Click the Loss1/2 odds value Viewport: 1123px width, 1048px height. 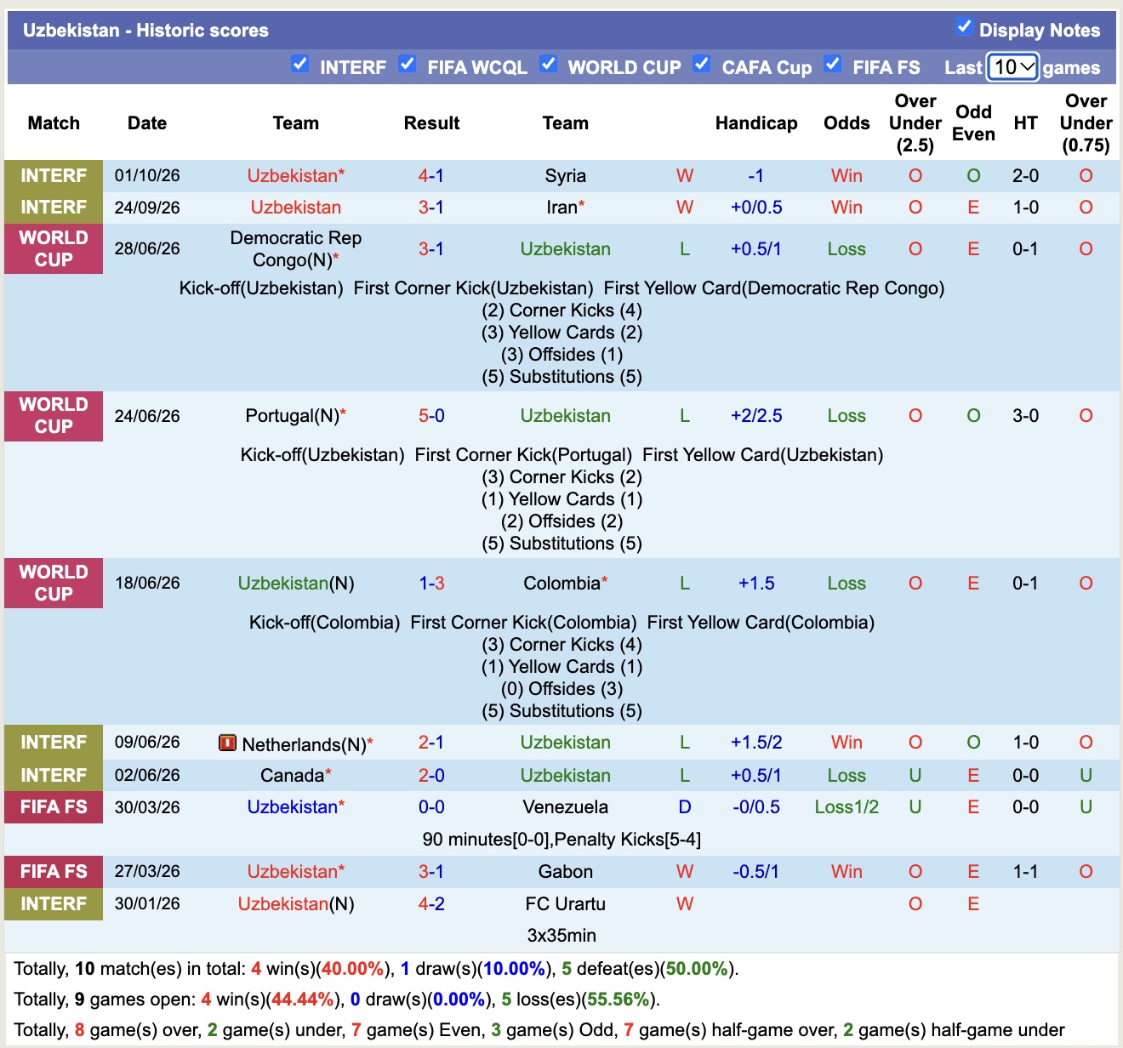click(x=847, y=807)
